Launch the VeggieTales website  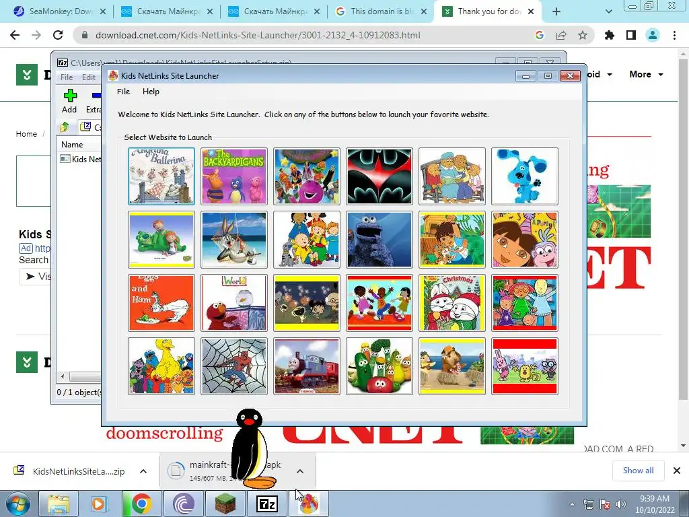(379, 366)
